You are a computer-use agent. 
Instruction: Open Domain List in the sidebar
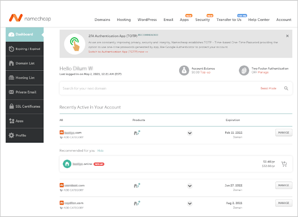pos(25,63)
